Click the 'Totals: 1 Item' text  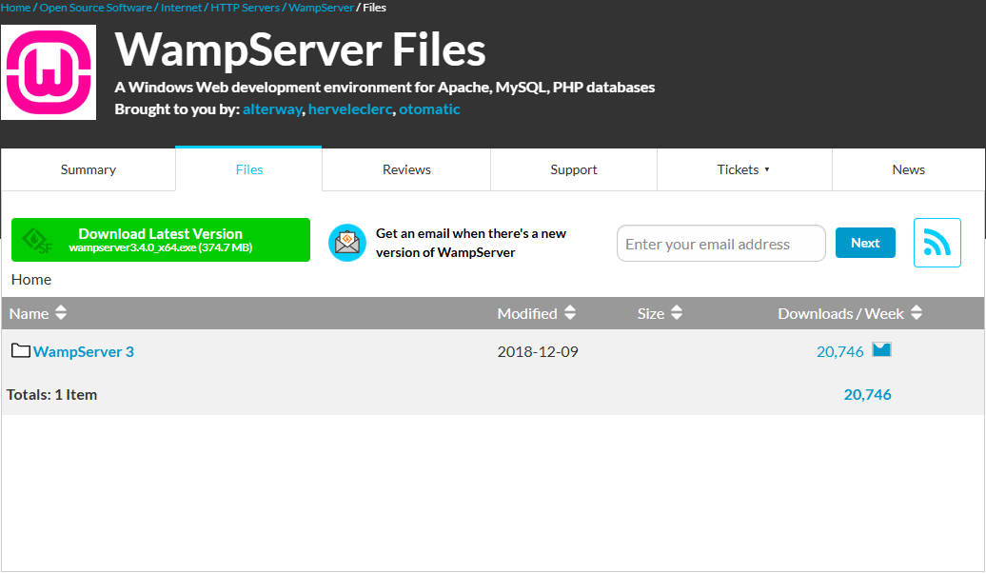51,394
